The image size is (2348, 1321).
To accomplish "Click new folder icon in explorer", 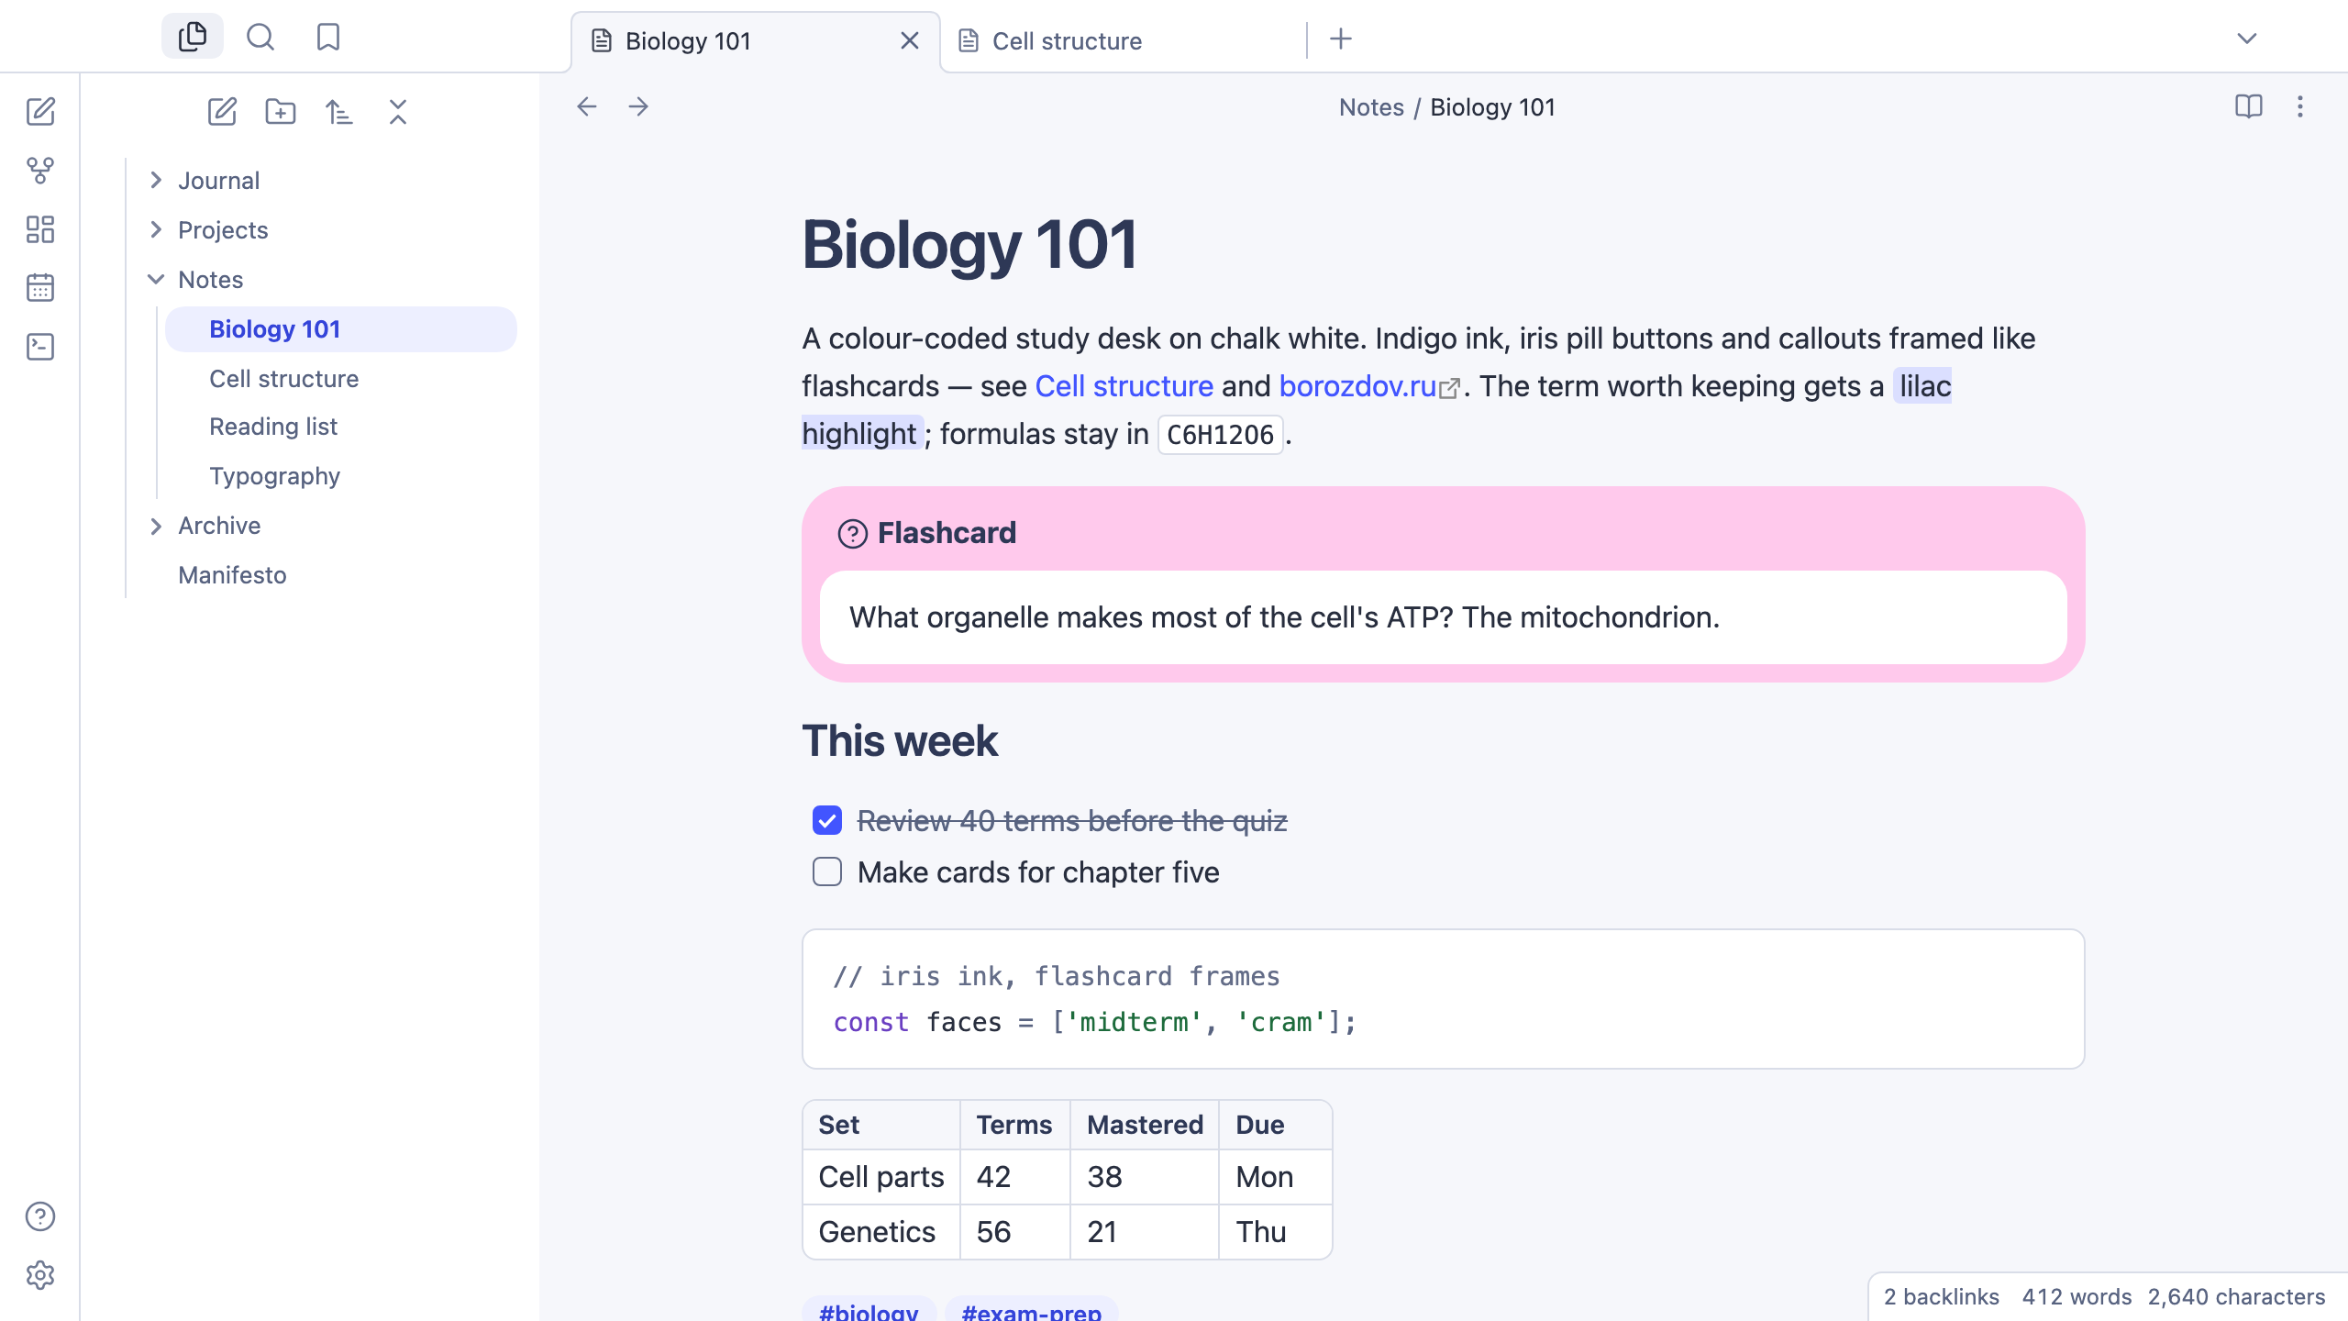I will tap(281, 112).
